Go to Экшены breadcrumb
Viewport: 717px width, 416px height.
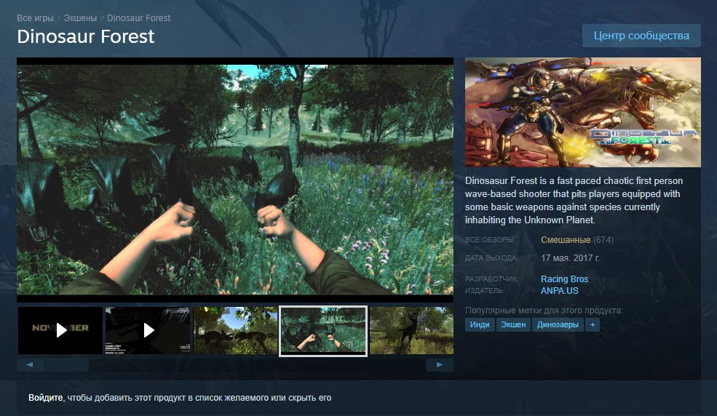point(80,17)
